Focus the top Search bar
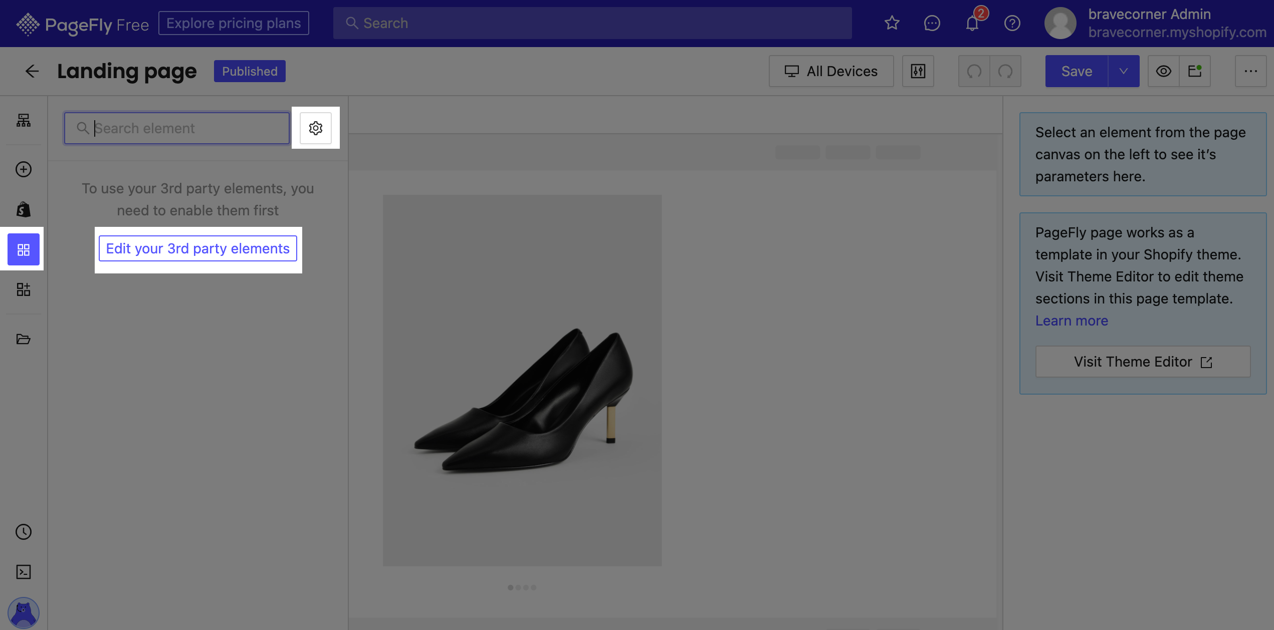Screen dimensions: 1274x630 pos(592,23)
